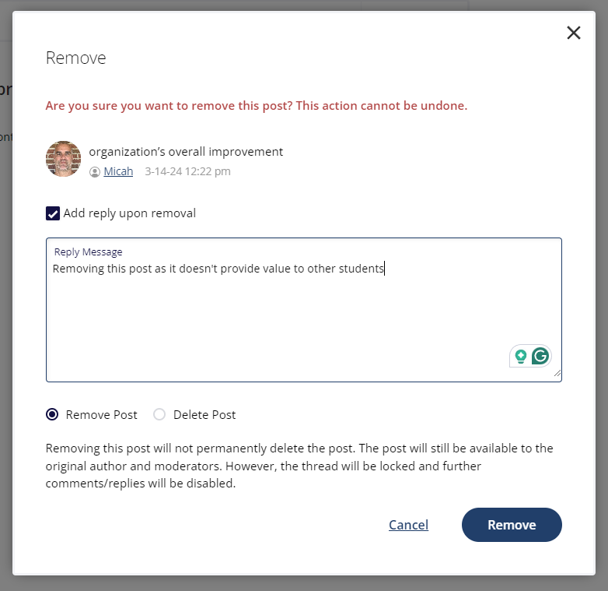Click the Delete Post label text
608x591 pixels.
(204, 415)
